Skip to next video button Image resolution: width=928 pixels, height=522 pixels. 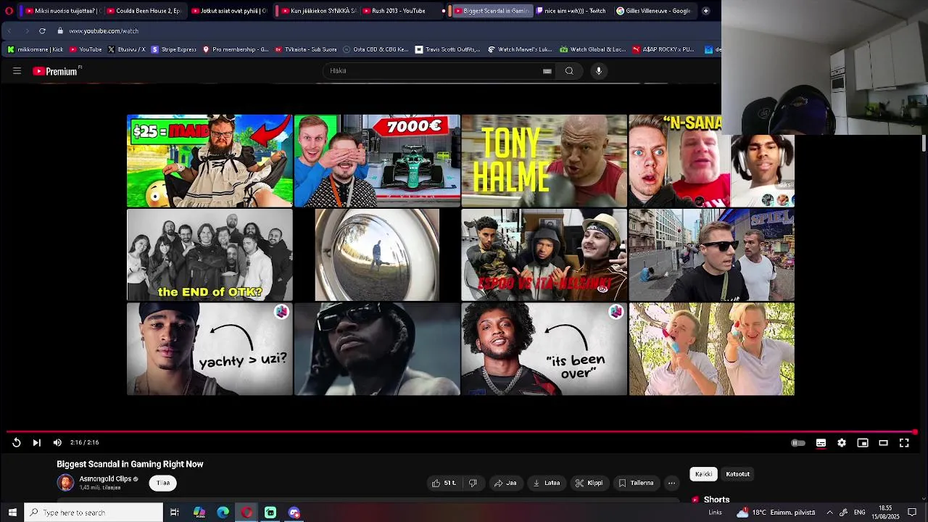point(36,442)
